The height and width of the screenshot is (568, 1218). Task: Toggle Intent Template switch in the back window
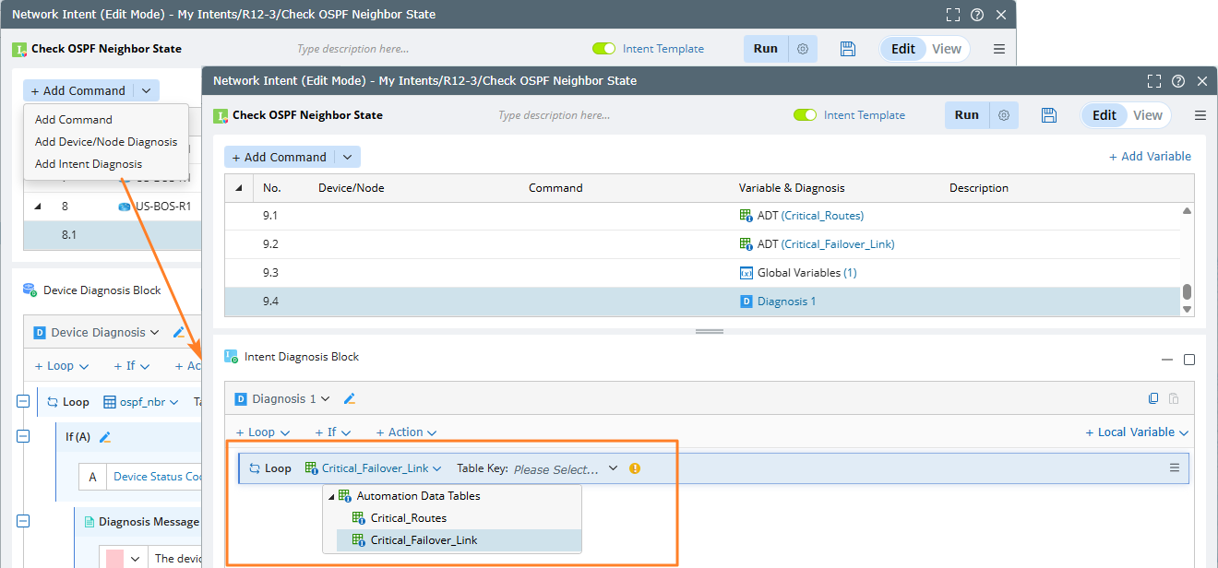click(603, 49)
